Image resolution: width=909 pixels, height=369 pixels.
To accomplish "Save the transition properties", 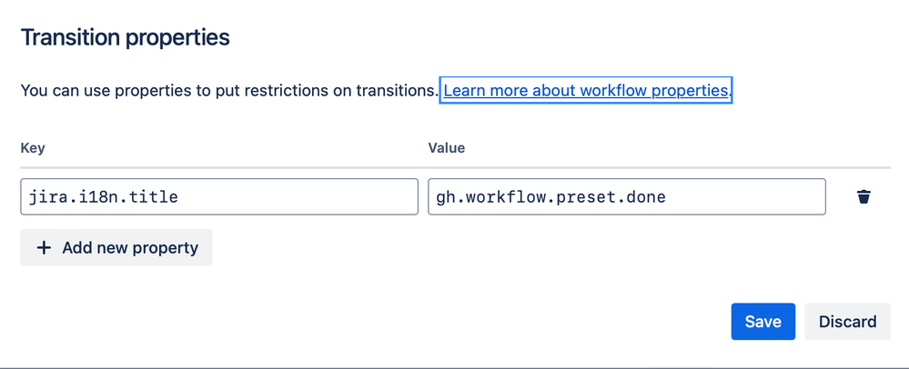I will click(763, 322).
